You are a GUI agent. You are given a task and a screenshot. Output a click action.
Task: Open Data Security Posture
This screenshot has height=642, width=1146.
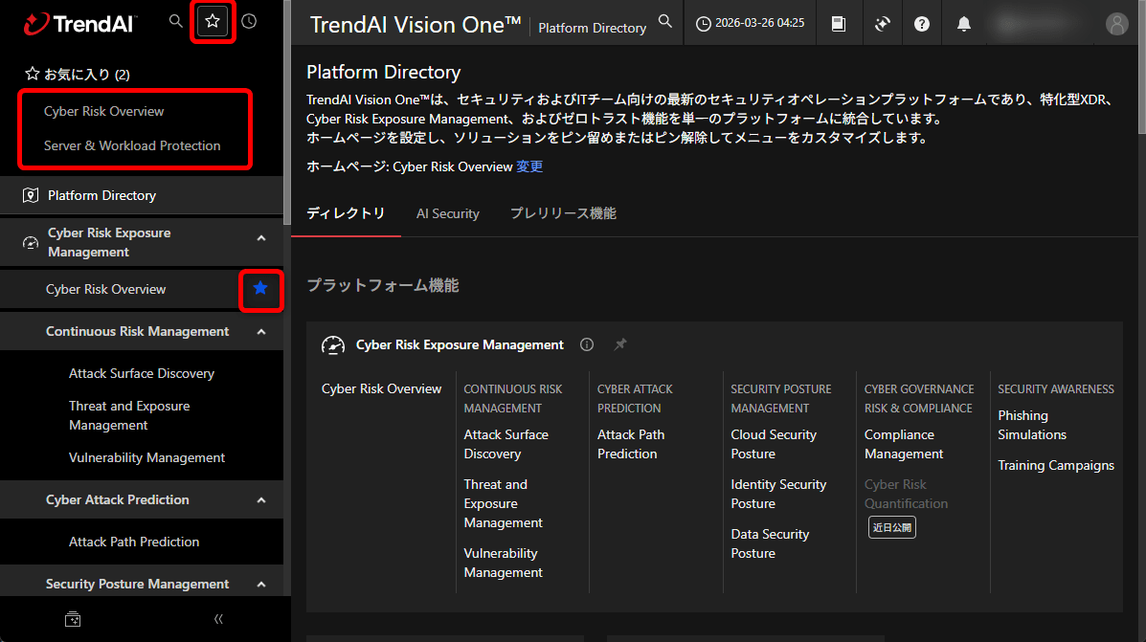(x=770, y=543)
